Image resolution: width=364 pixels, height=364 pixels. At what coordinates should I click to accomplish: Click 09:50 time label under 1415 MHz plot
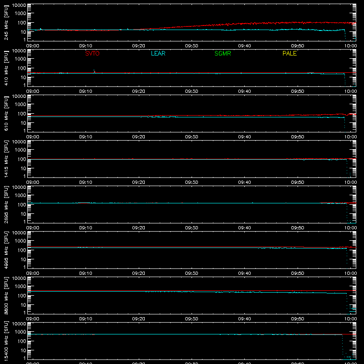coord(298,182)
